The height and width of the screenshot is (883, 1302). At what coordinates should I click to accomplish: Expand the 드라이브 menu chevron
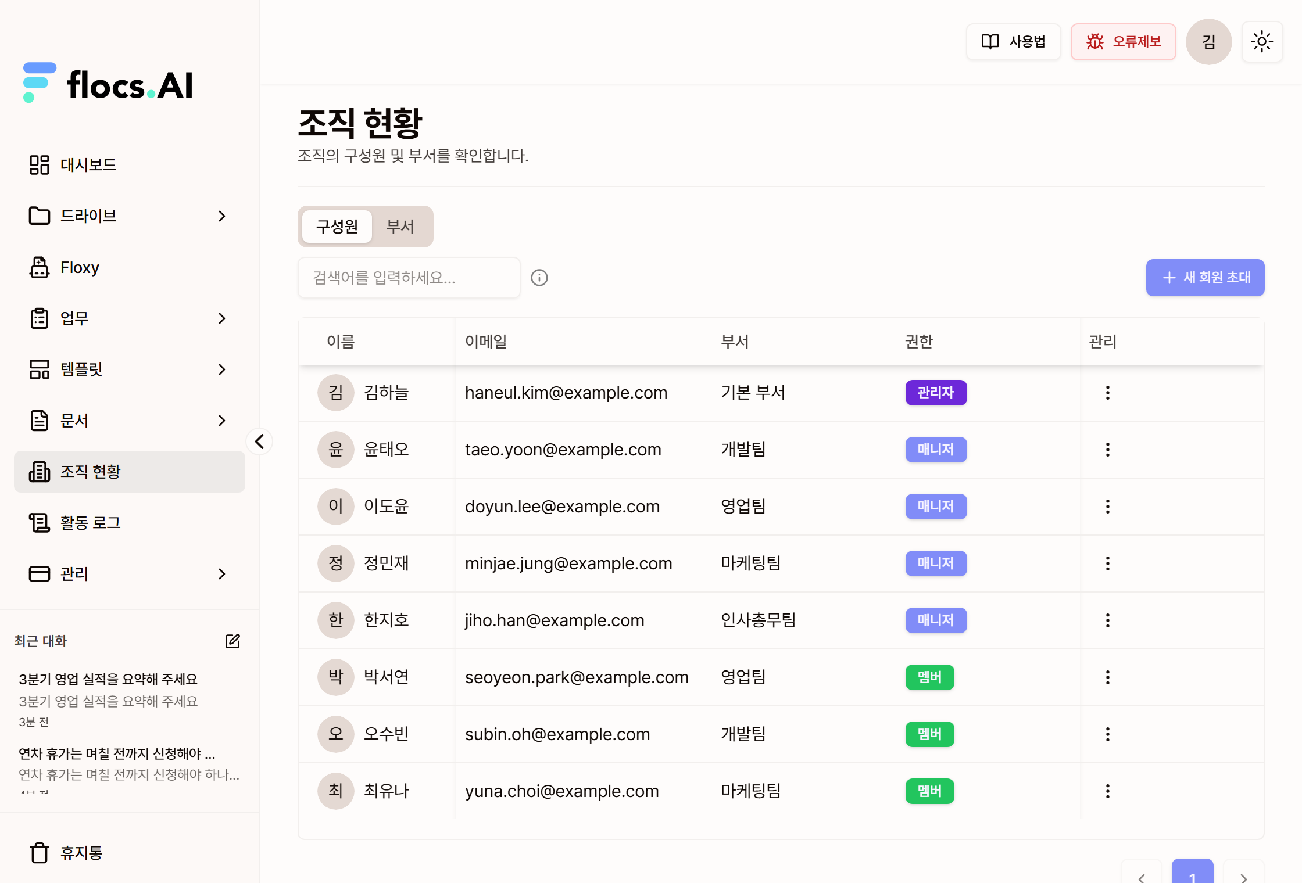222,216
